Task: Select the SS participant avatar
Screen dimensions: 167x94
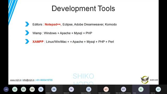Action: [41, 89]
